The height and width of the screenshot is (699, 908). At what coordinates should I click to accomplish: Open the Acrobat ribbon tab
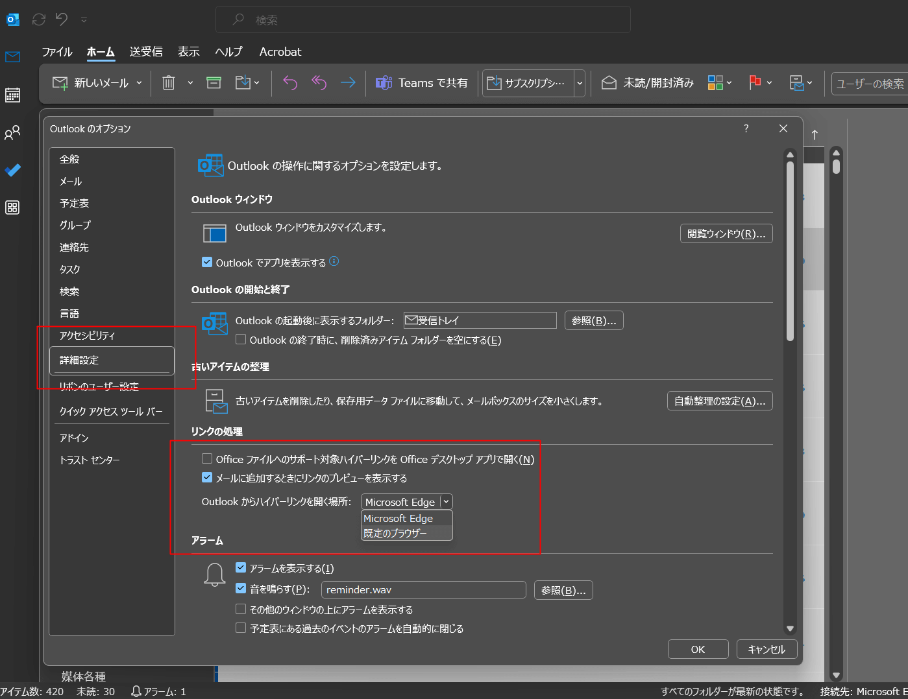280,52
